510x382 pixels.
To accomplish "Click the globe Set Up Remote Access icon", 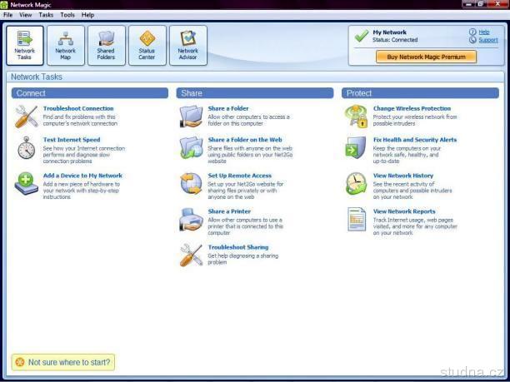I will click(x=192, y=184).
